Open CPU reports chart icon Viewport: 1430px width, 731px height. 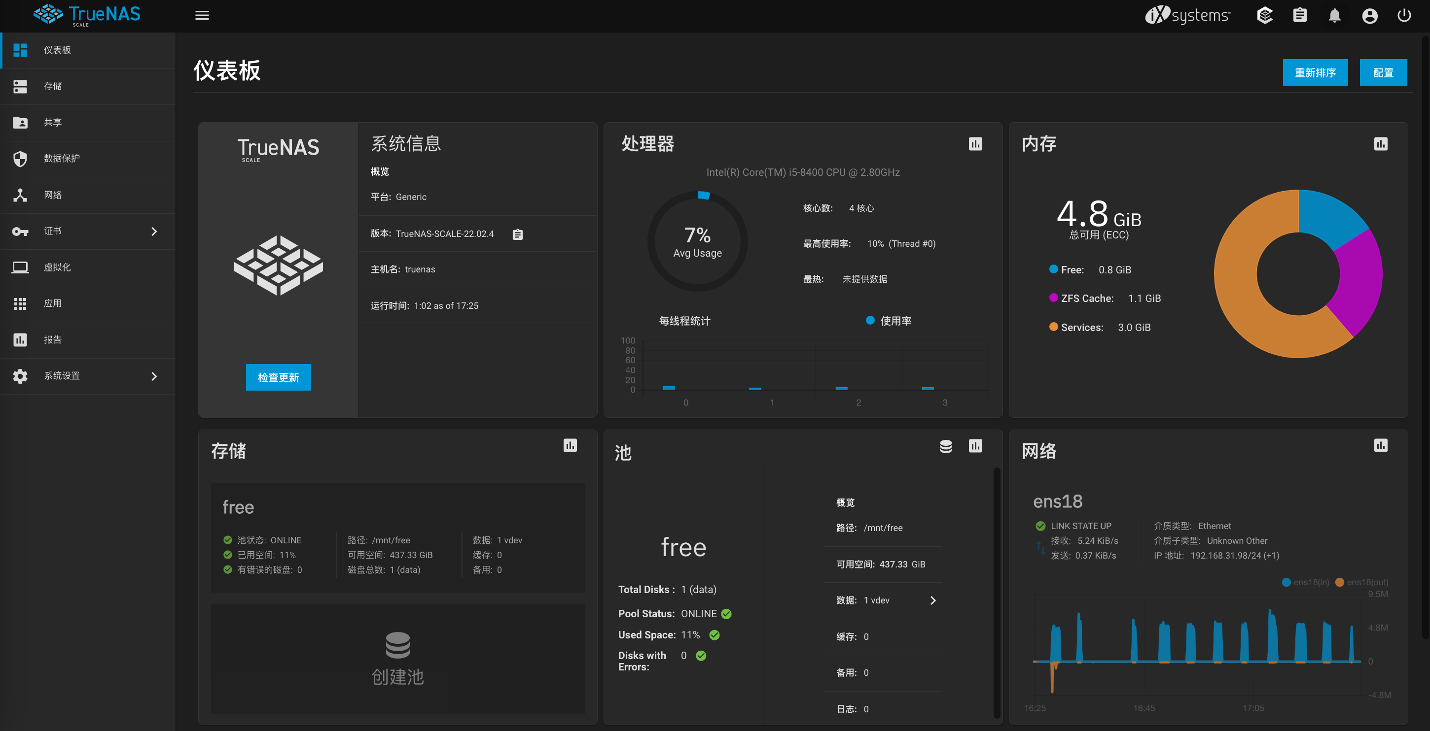point(975,144)
